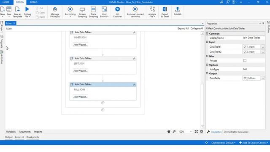Click Remove Unused Variables
Image resolution: width=270 pixels, height=152 pixels.
coord(135,12)
